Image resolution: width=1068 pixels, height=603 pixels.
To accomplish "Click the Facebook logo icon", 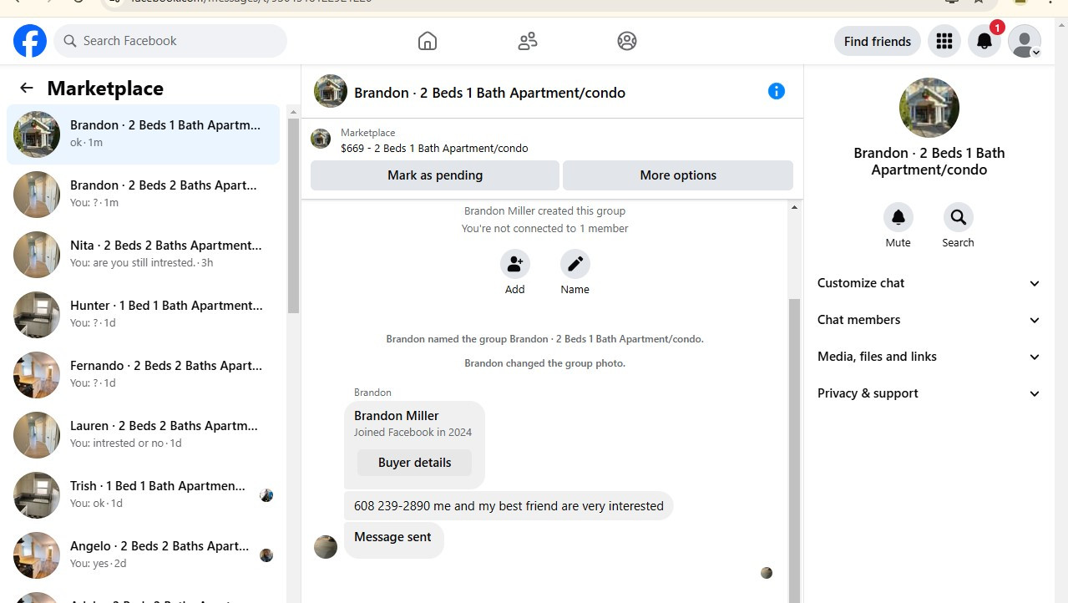I will pyautogui.click(x=30, y=41).
